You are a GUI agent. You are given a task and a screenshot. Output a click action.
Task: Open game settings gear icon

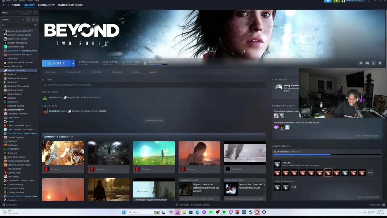(x=361, y=63)
